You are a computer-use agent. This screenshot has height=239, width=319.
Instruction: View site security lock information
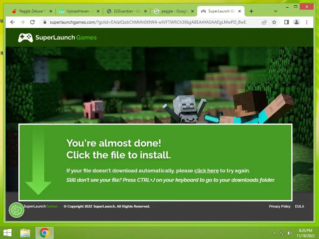[45, 22]
